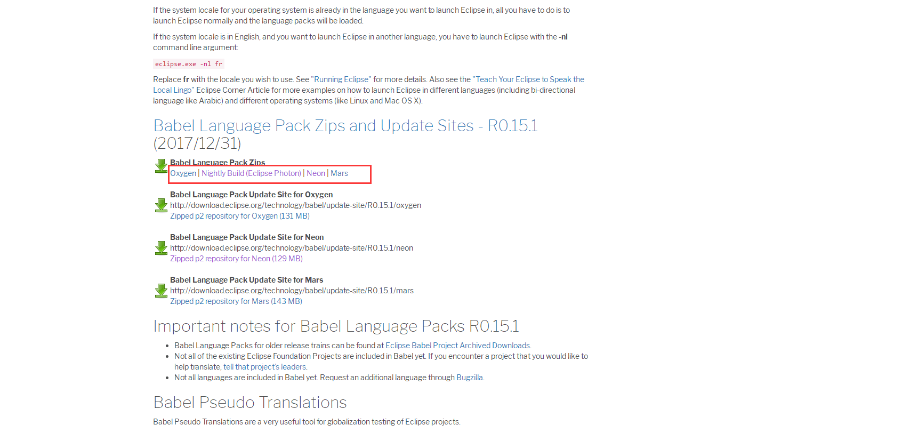Click the download icon beside Babel Language Pack Zips
The height and width of the screenshot is (433, 902).
point(161,166)
